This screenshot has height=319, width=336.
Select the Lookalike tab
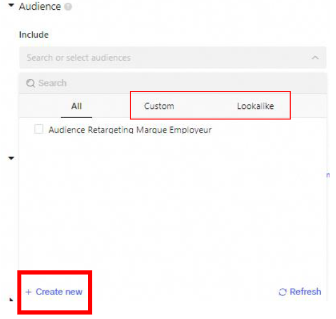255,106
